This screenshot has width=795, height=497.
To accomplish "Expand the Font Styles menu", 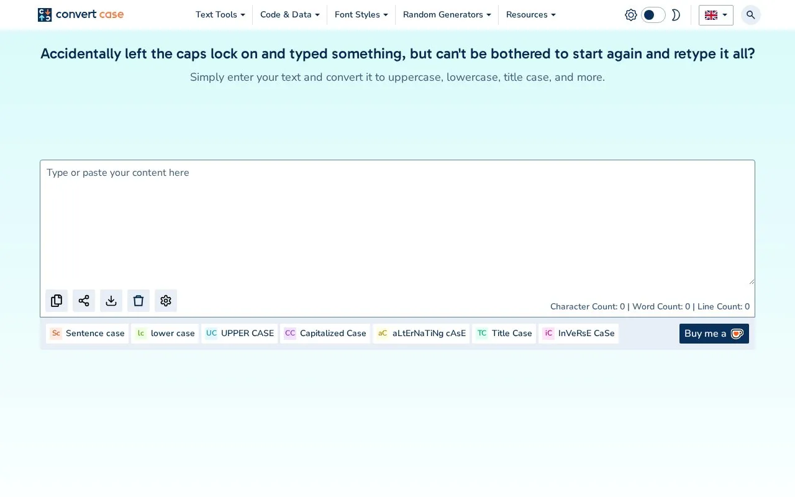I will (361, 15).
